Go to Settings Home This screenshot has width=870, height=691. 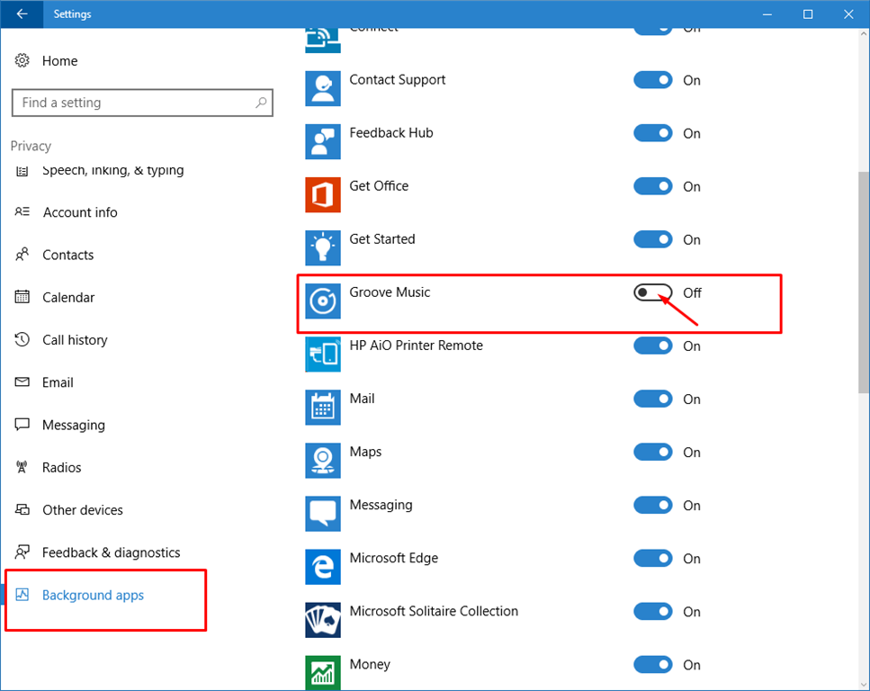coord(59,61)
